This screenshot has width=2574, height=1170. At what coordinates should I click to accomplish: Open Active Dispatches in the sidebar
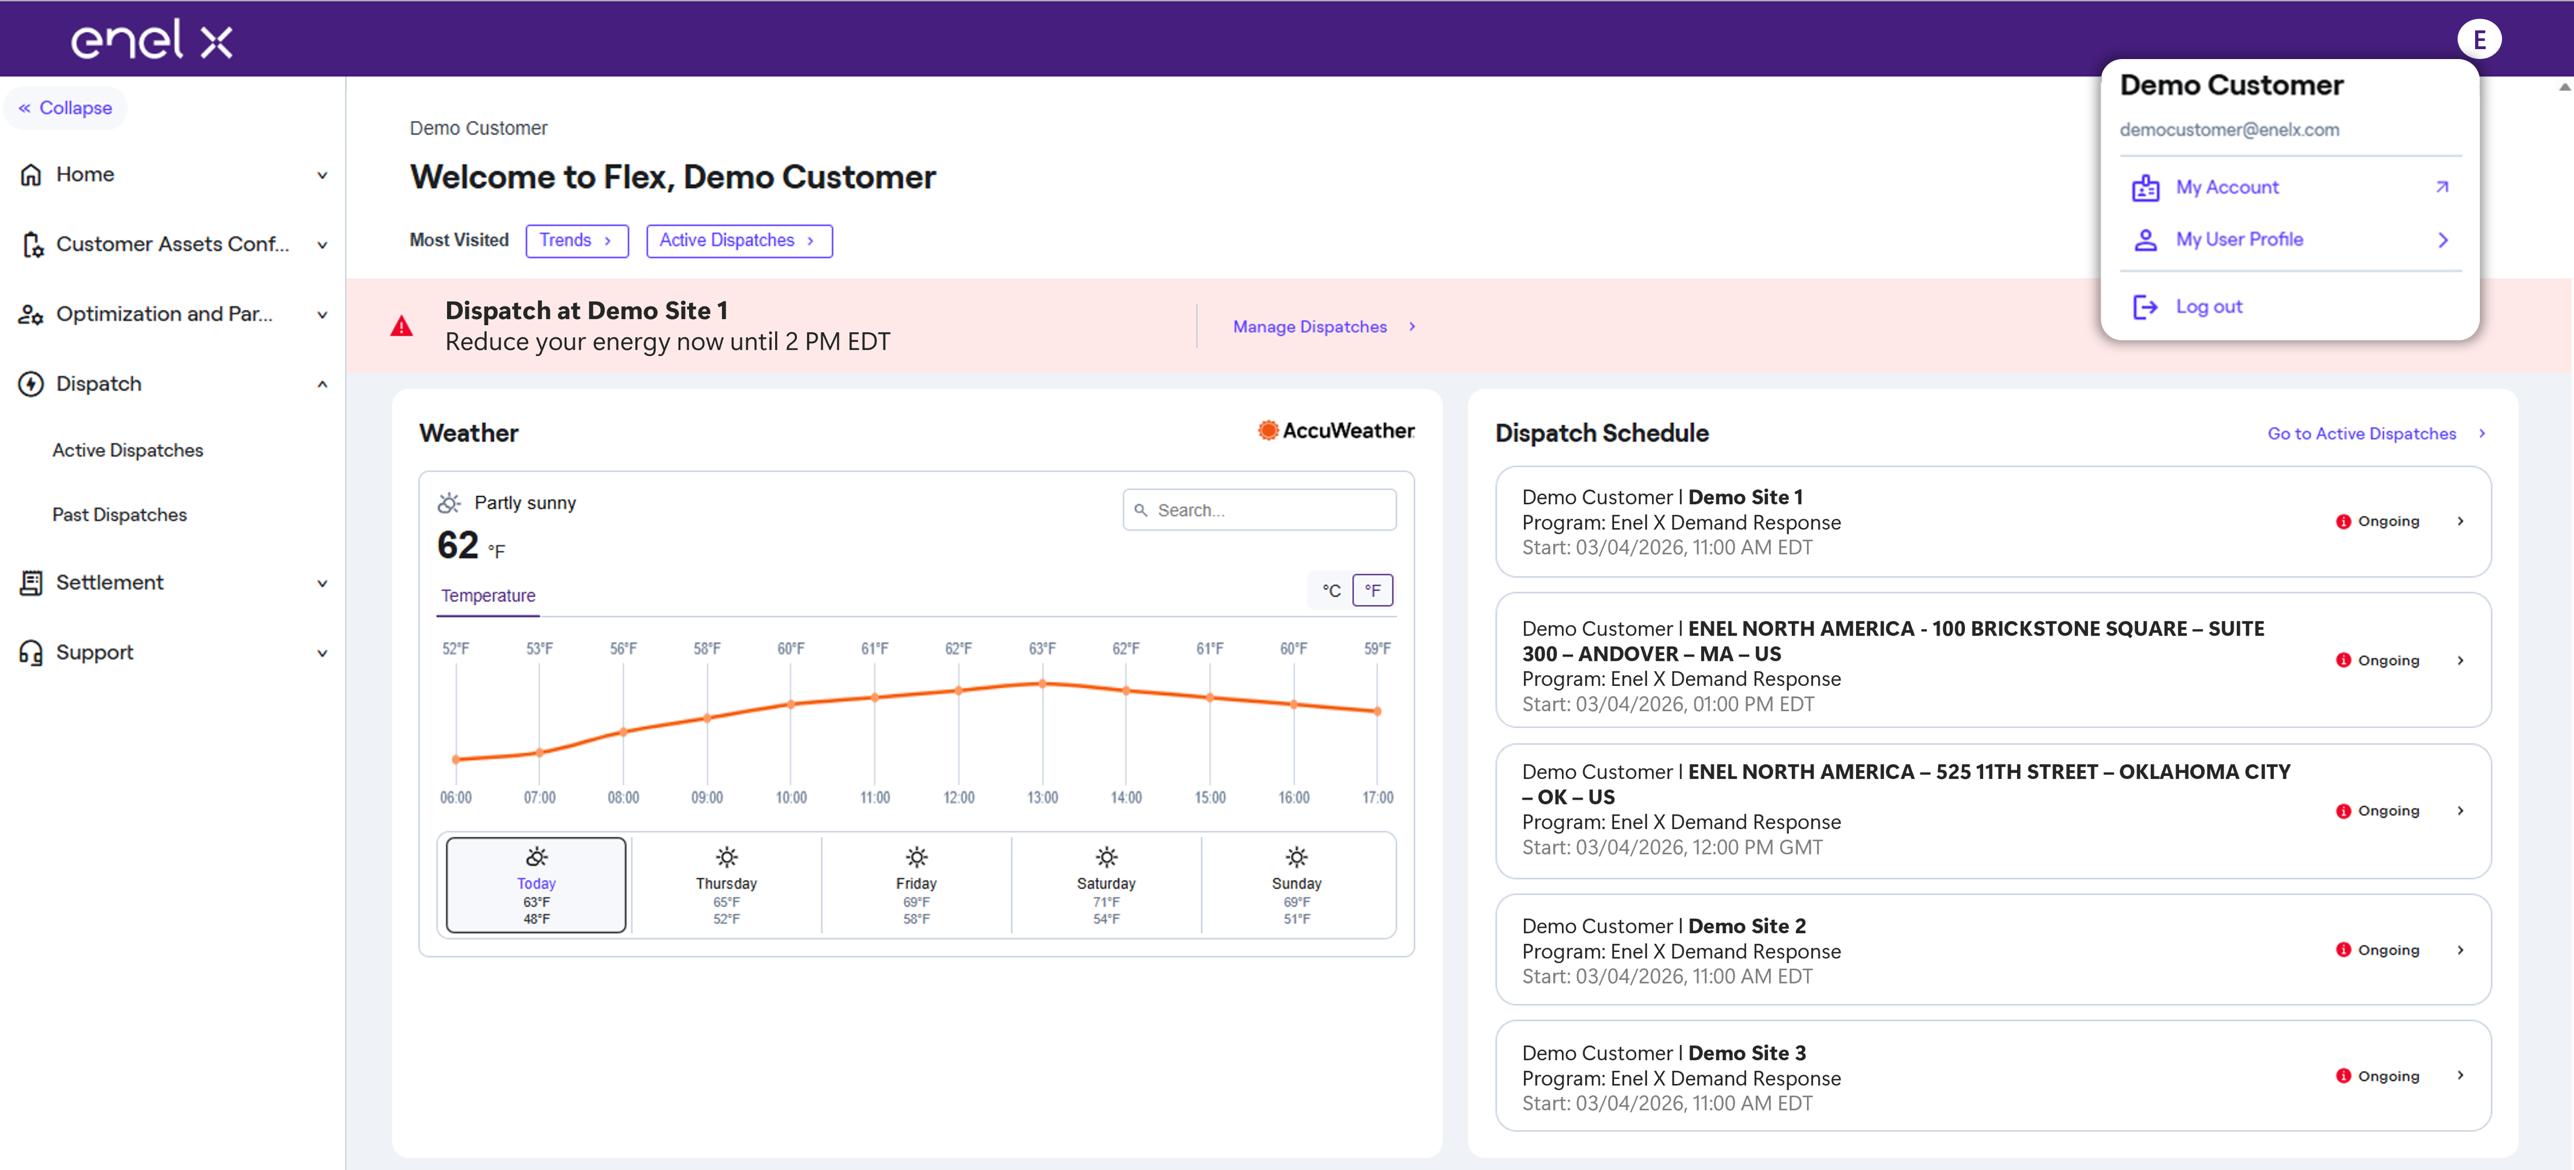(x=128, y=451)
